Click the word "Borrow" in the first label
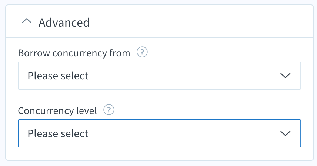The image size is (317, 166). pyautogui.click(x=34, y=53)
